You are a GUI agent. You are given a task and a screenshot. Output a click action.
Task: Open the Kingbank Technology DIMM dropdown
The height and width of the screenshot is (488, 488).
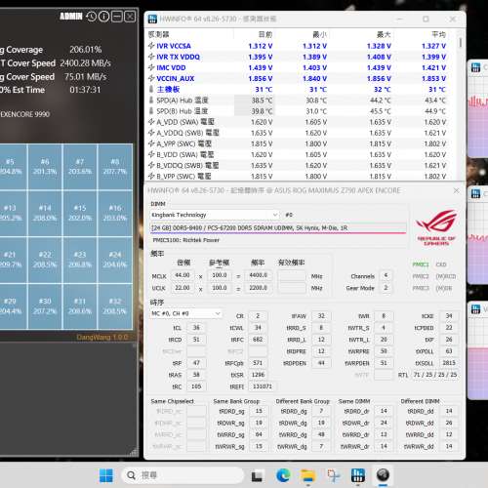(215, 215)
